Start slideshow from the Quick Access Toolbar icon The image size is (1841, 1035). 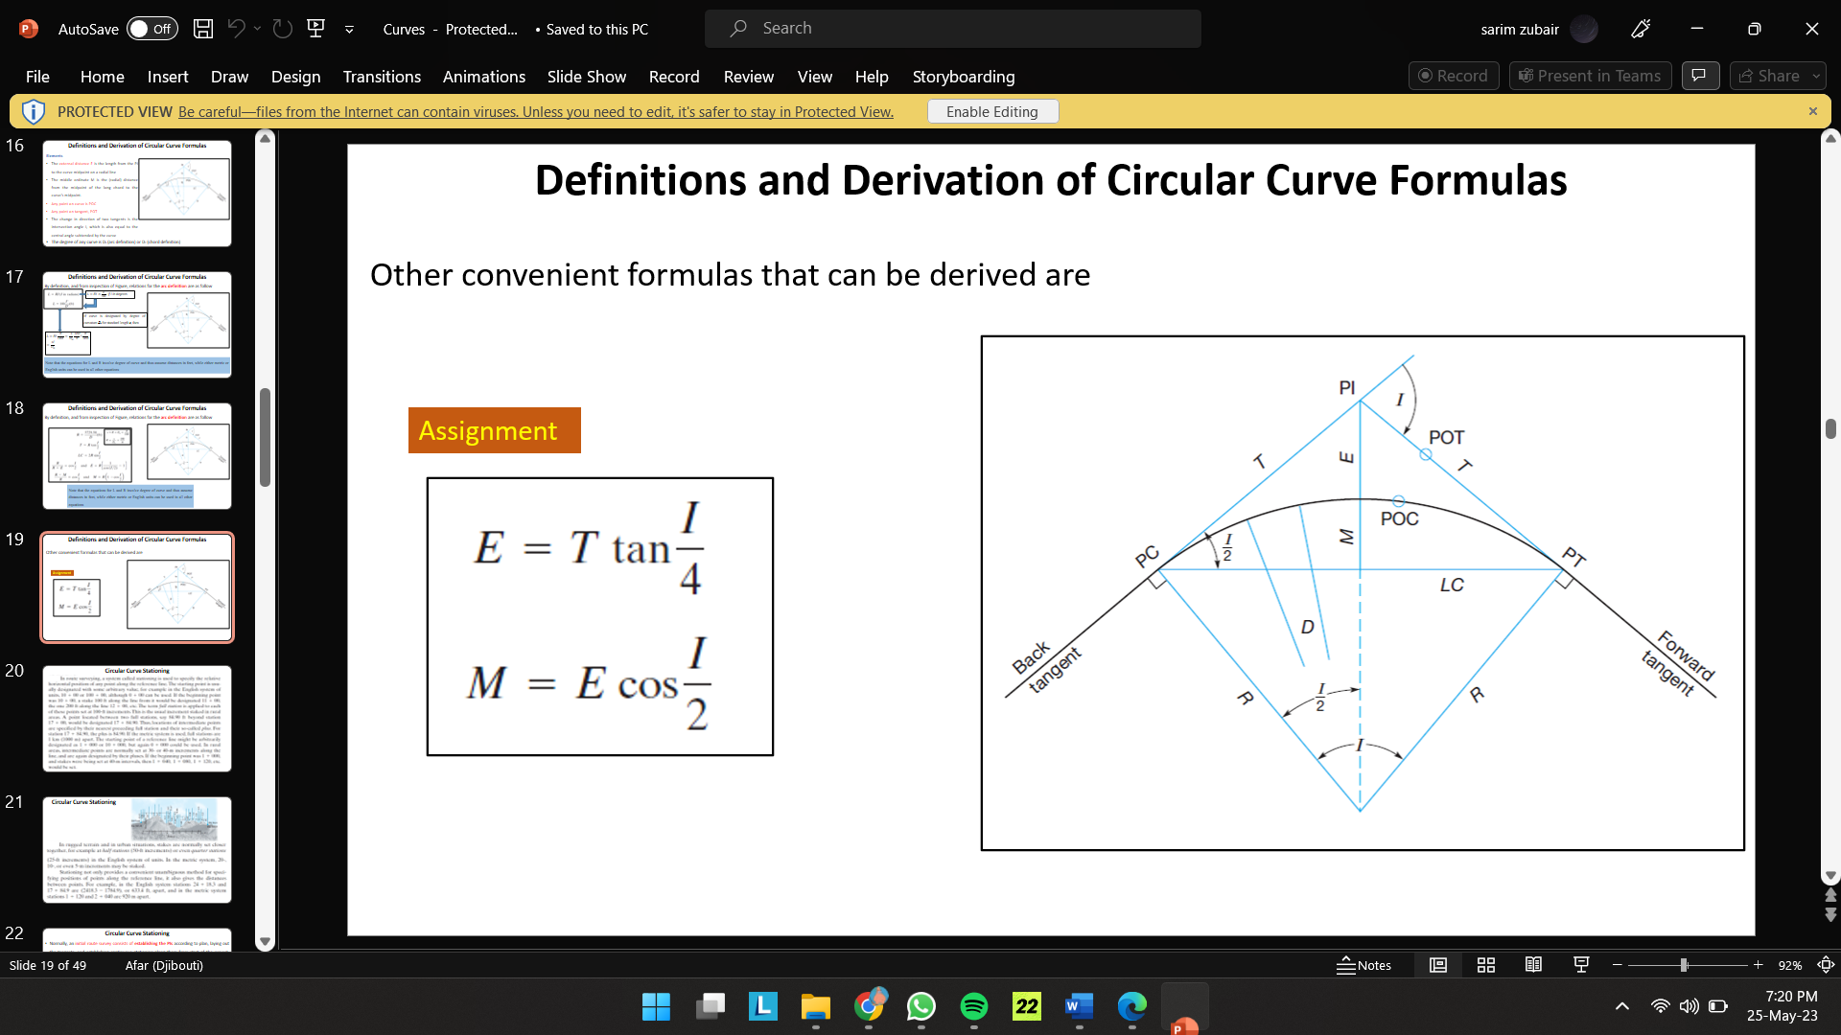coord(315,29)
